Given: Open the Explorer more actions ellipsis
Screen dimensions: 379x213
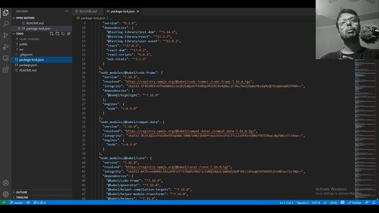Looking at the screenshot, I should pos(66,11).
